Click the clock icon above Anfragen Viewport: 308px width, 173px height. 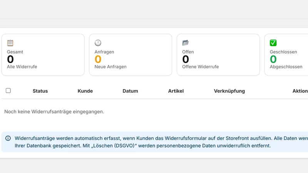tap(98, 43)
